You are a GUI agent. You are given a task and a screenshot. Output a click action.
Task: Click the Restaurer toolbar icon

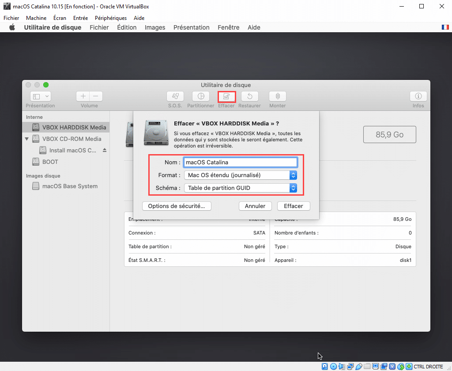coord(250,96)
